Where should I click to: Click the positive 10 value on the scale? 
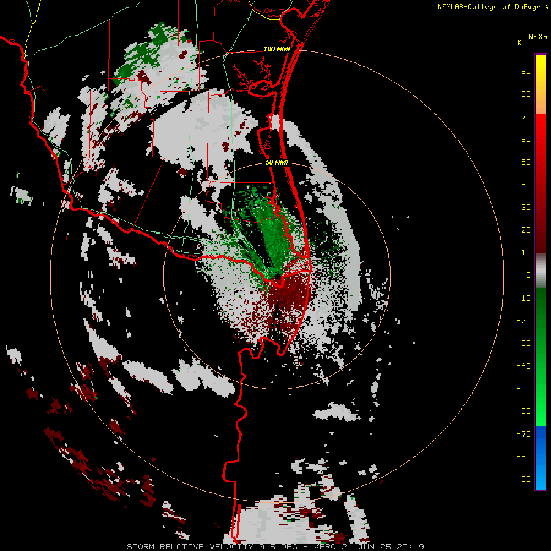[x=526, y=253]
